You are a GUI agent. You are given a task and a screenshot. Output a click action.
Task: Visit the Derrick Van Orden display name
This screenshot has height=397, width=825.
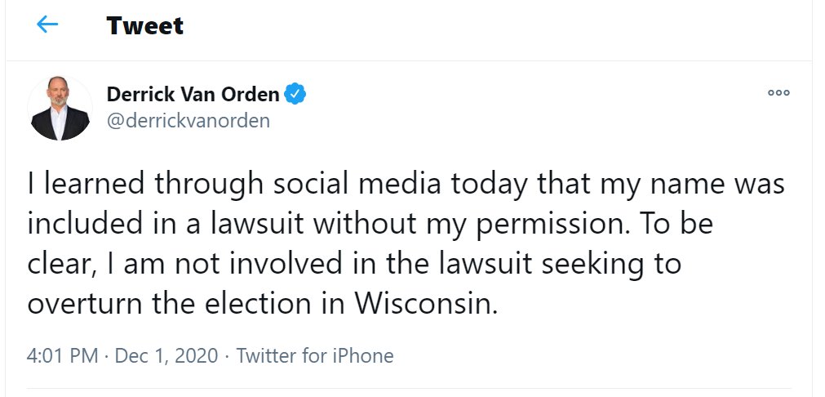pos(193,95)
